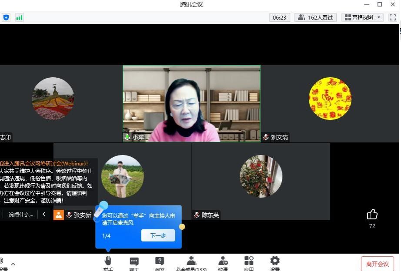Open meeting settings gear icon
This screenshot has height=271, width=401.
275,261
